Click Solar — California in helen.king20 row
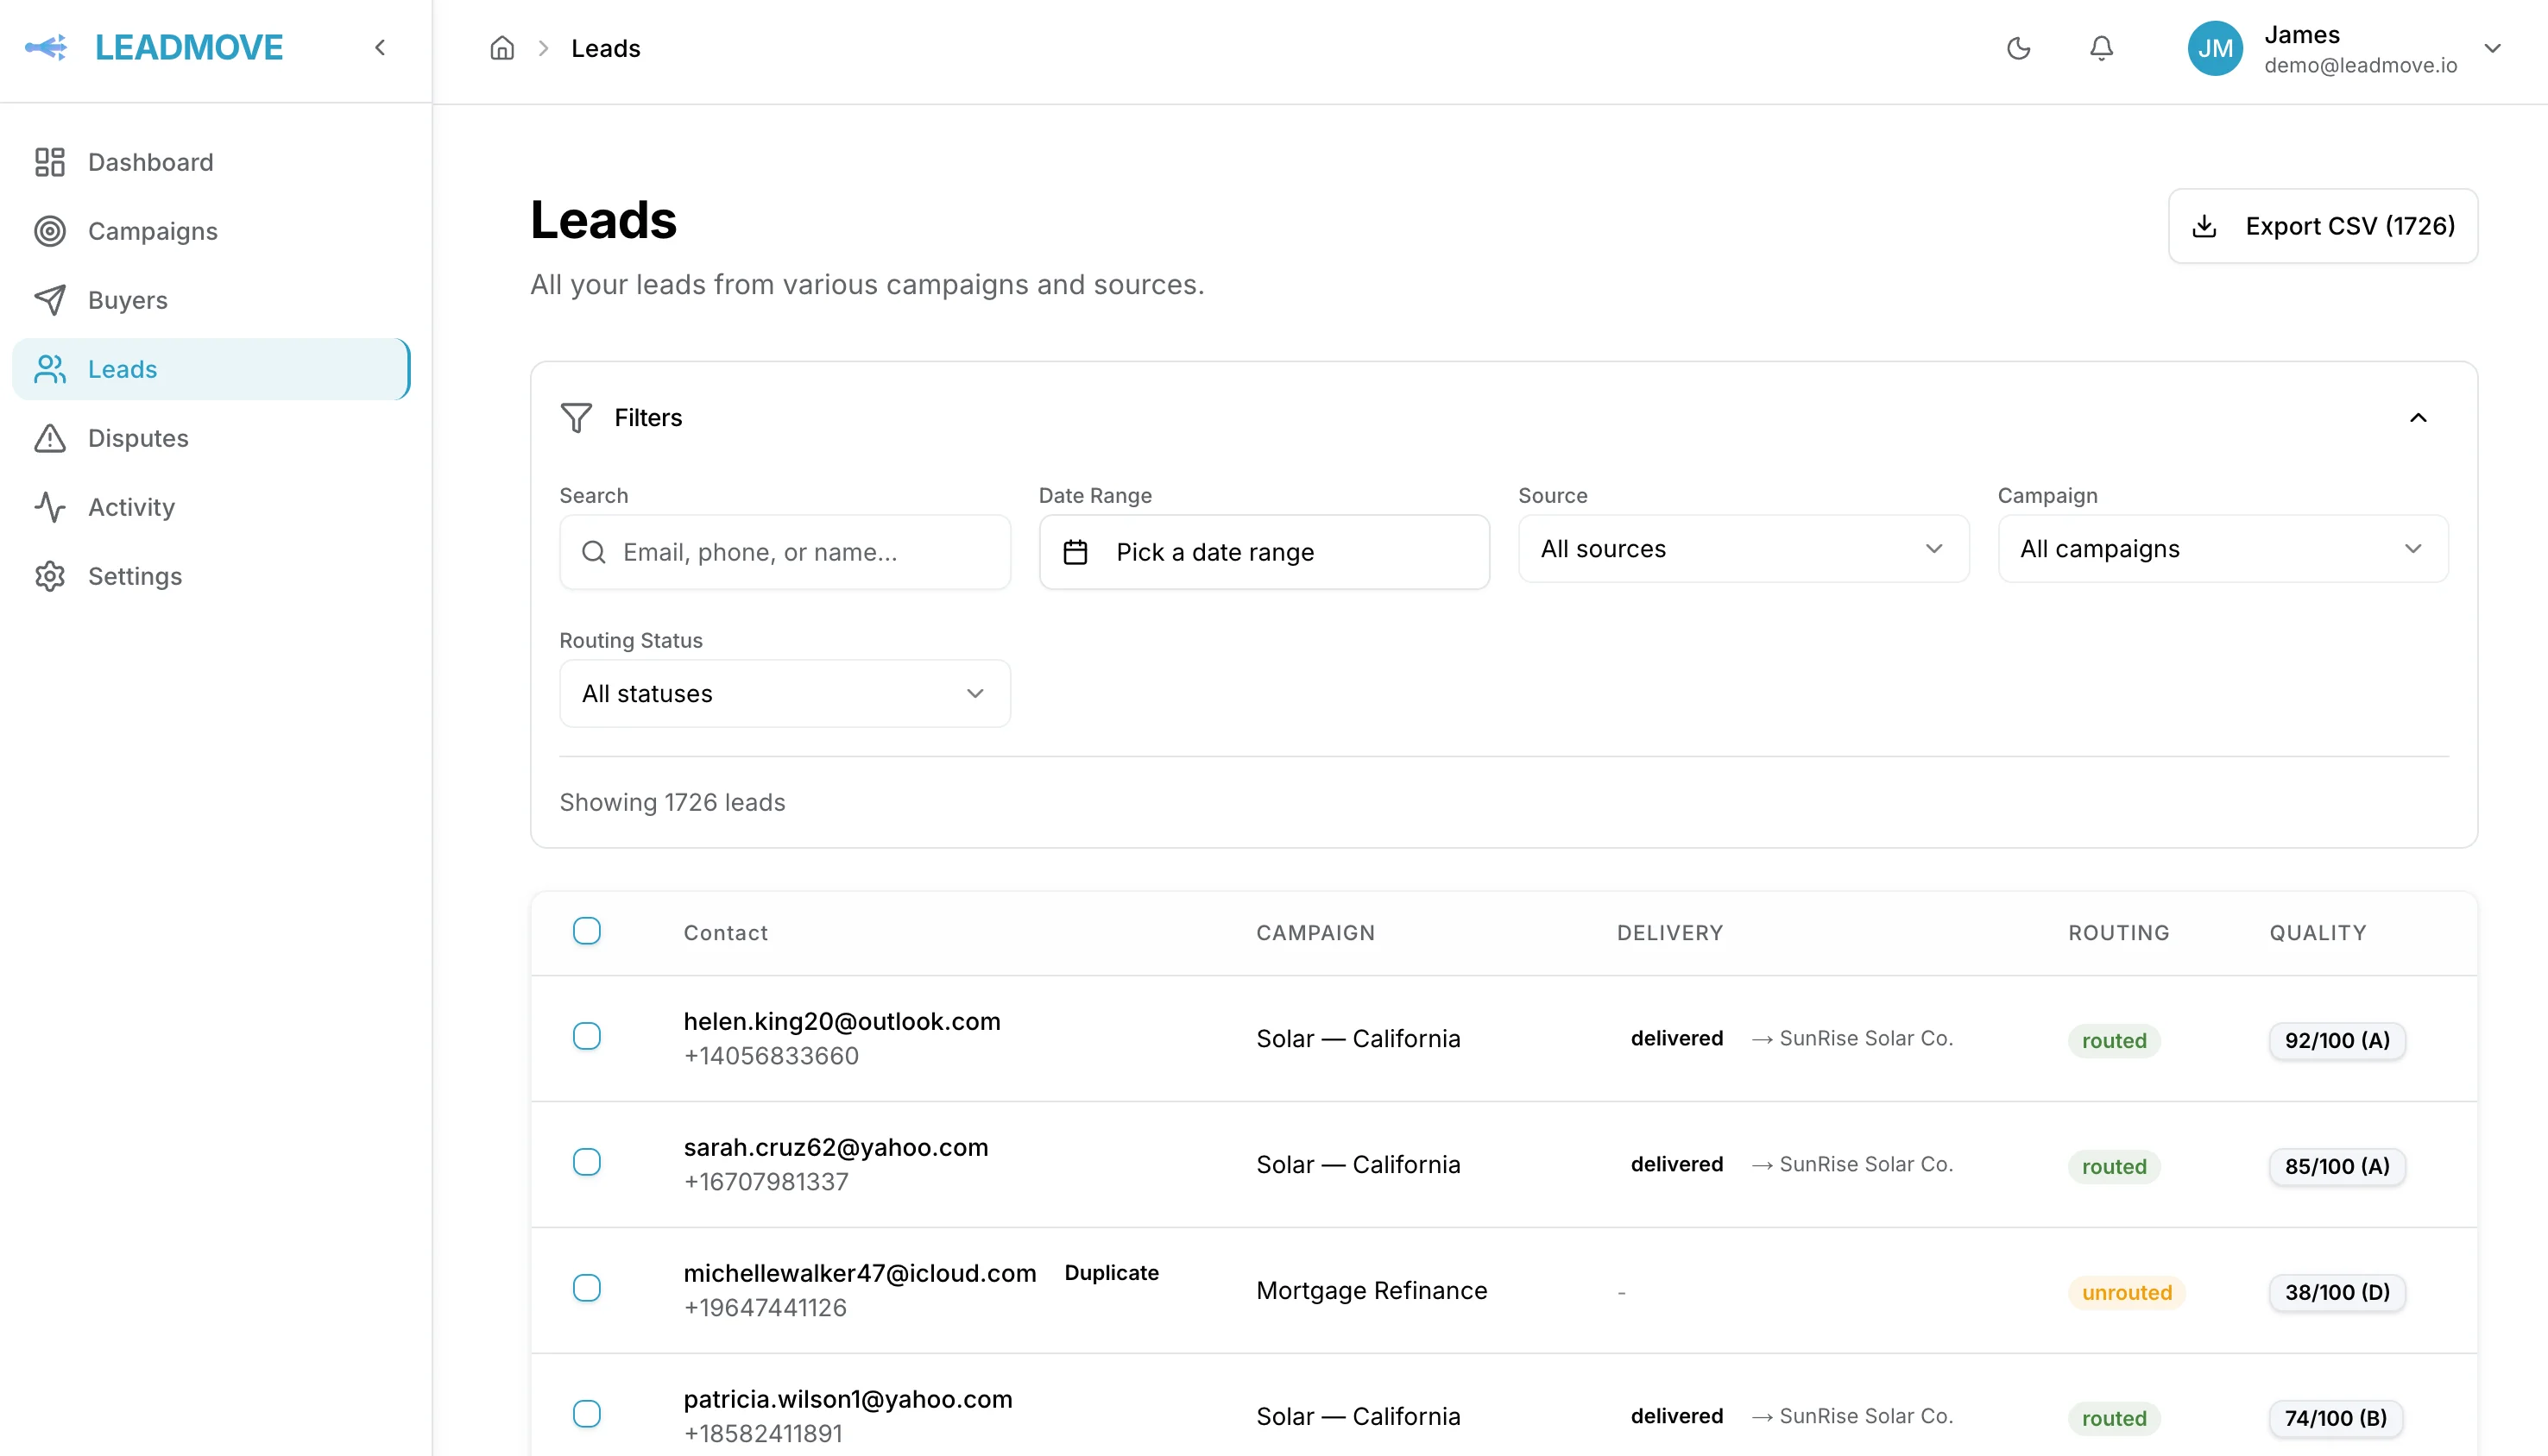2548x1456 pixels. coord(1359,1038)
